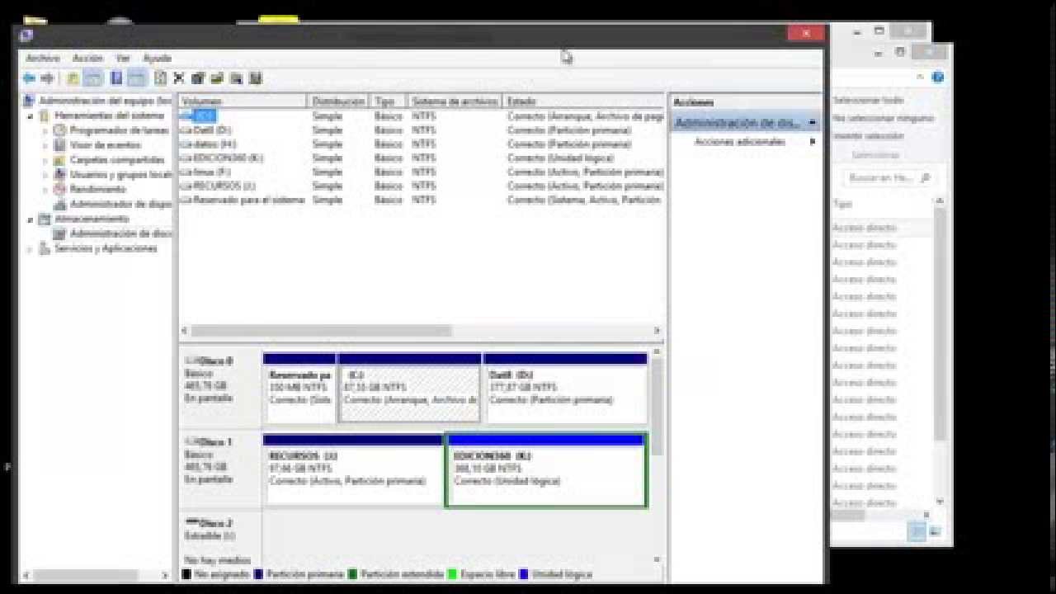Expand Usuarios y grupos locales node
The height and width of the screenshot is (594, 1056).
point(45,175)
